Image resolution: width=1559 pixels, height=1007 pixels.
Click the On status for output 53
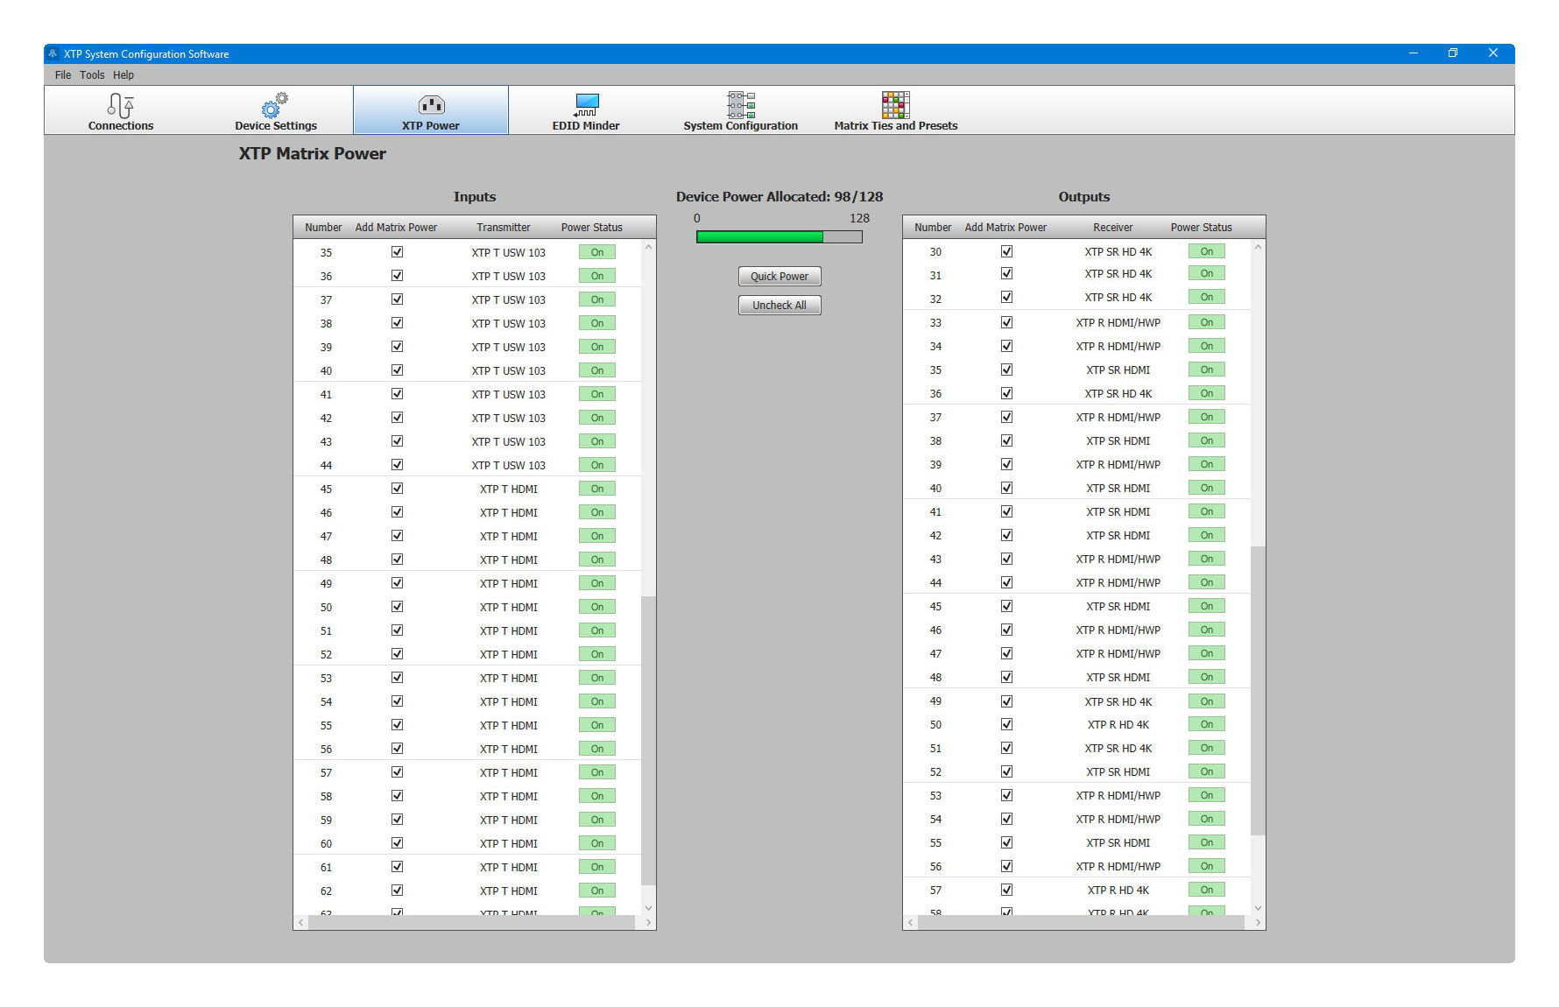(x=1207, y=795)
